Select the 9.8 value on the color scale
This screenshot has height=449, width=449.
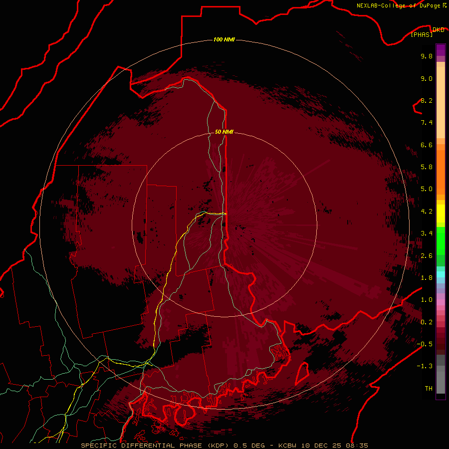(427, 56)
